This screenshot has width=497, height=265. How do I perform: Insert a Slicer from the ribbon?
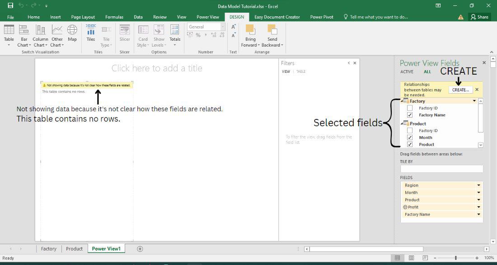point(125,33)
